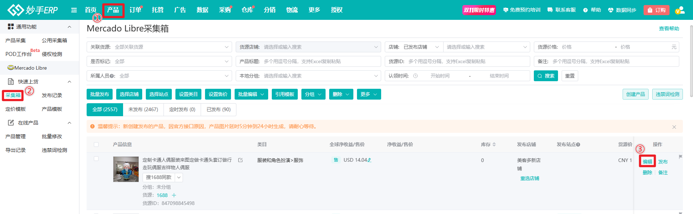Switch to the 已发布 (90) tab
Screen dimensions: 693x214
coord(218,109)
